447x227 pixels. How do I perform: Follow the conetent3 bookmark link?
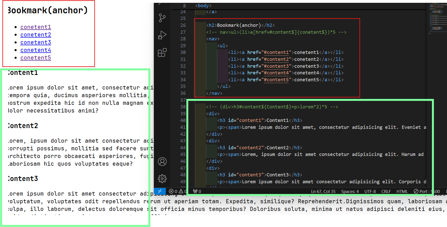pyautogui.click(x=36, y=42)
